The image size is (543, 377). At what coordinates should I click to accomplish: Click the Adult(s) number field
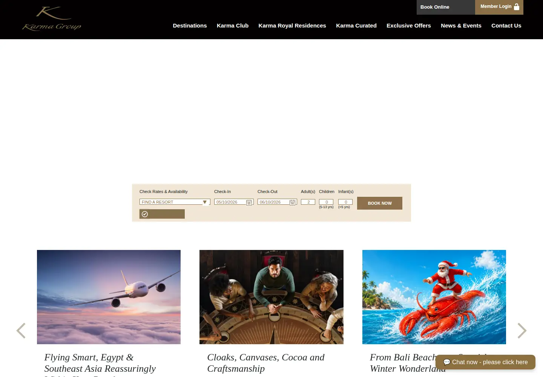pos(308,202)
